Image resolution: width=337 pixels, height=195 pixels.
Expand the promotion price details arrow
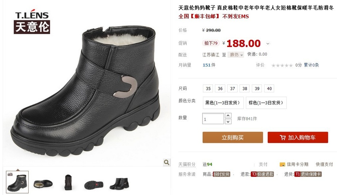[268, 44]
